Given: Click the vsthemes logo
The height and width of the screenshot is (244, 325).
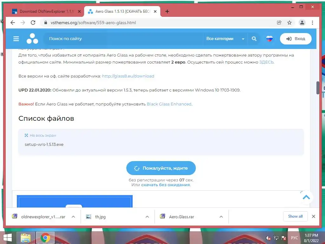Looking at the screenshot, I should [x=32, y=38].
